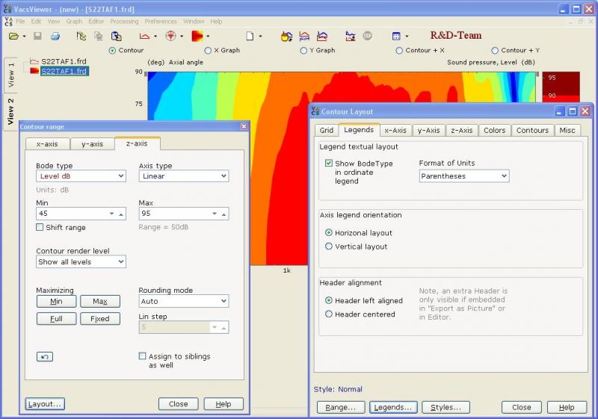Click the undo arrow in Contour range
This screenshot has height=419, width=598.
coord(45,357)
